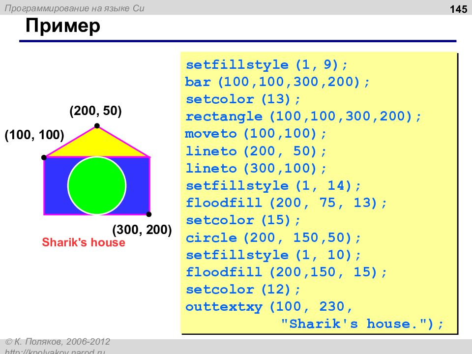472x354 pixels.
Task: Click the header text "Программирование на языке Си"
Action: [74, 8]
